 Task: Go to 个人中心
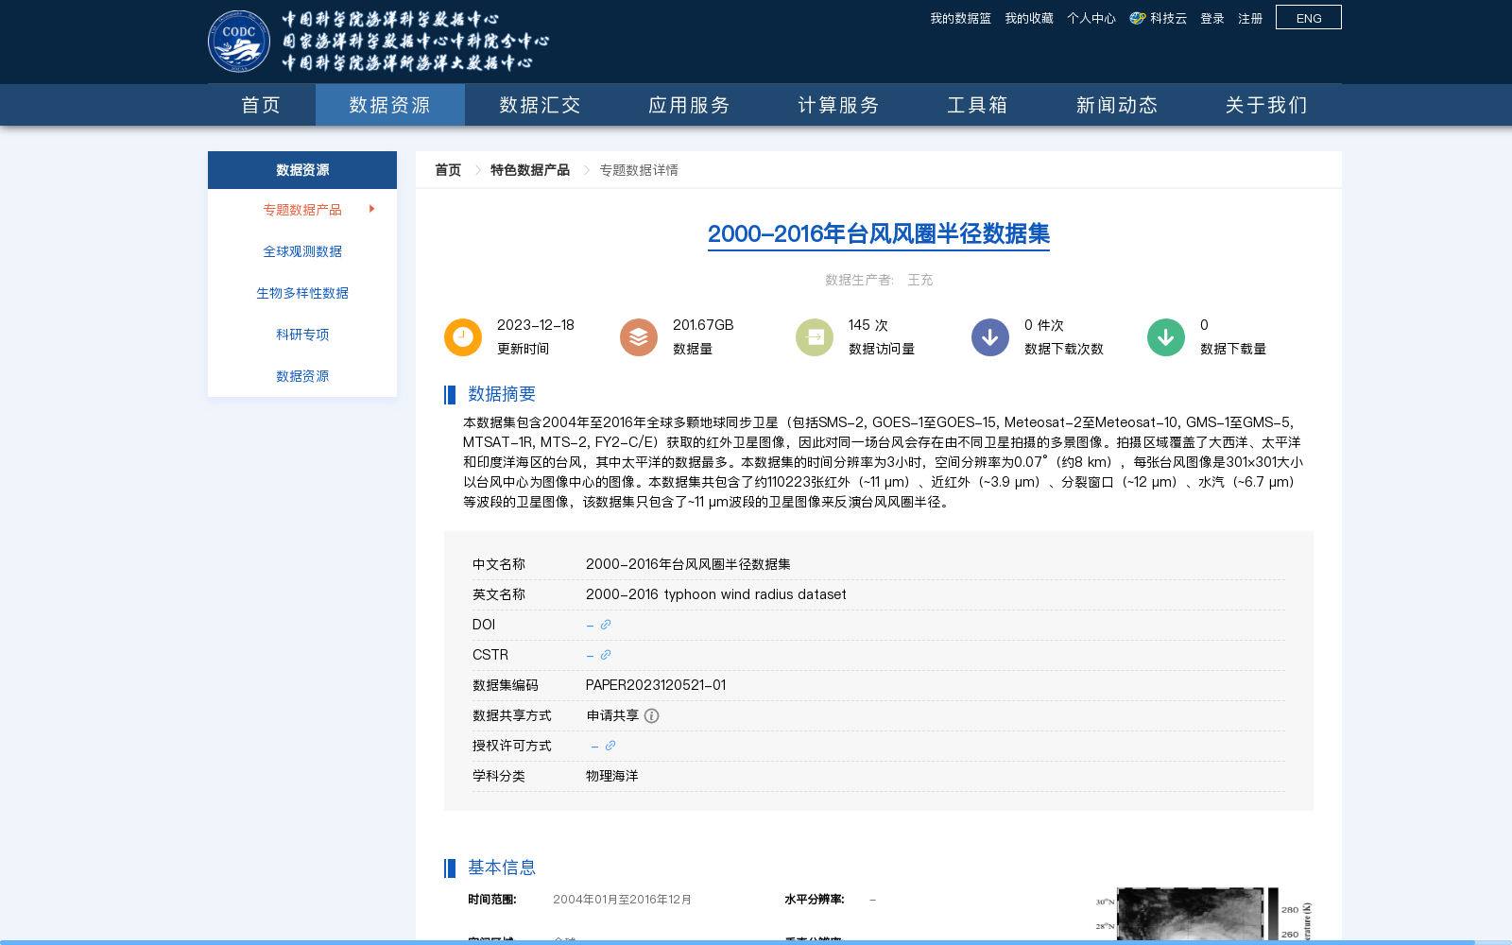1091,18
